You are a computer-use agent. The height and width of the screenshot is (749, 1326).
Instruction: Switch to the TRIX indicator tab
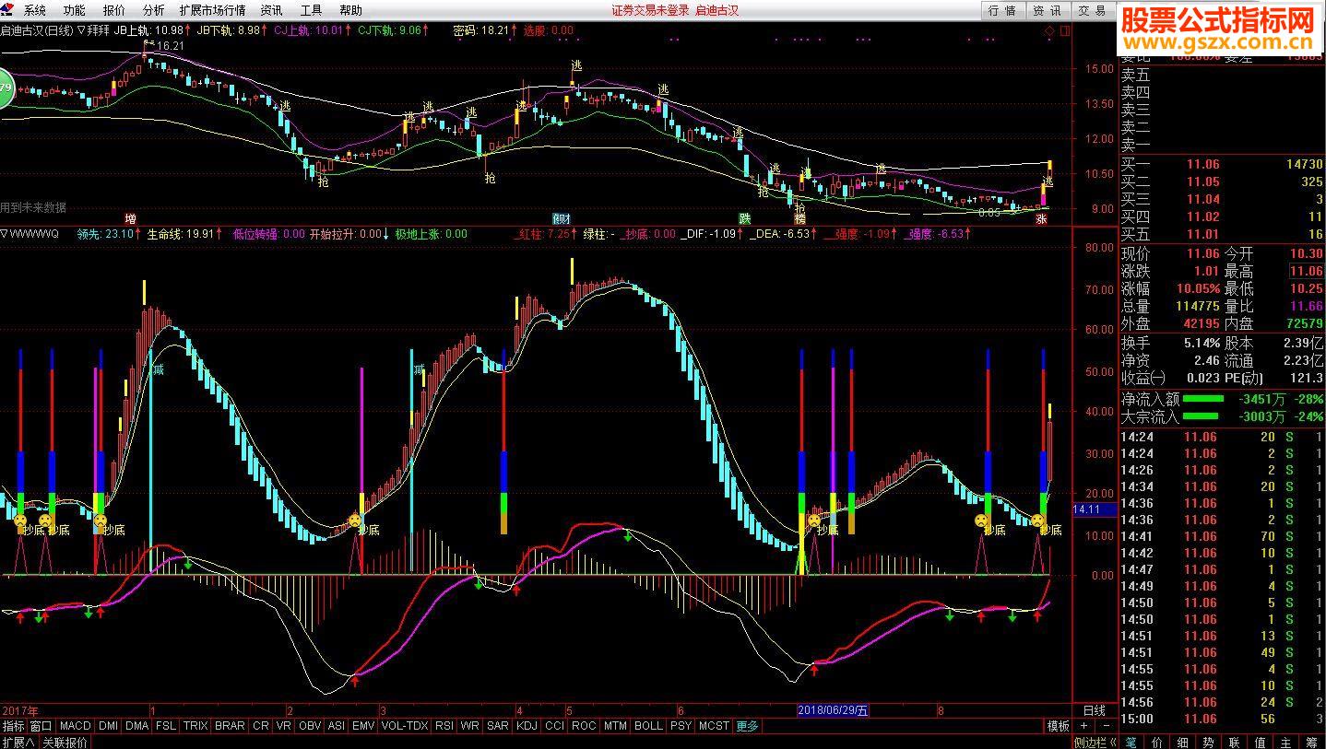pyautogui.click(x=195, y=726)
